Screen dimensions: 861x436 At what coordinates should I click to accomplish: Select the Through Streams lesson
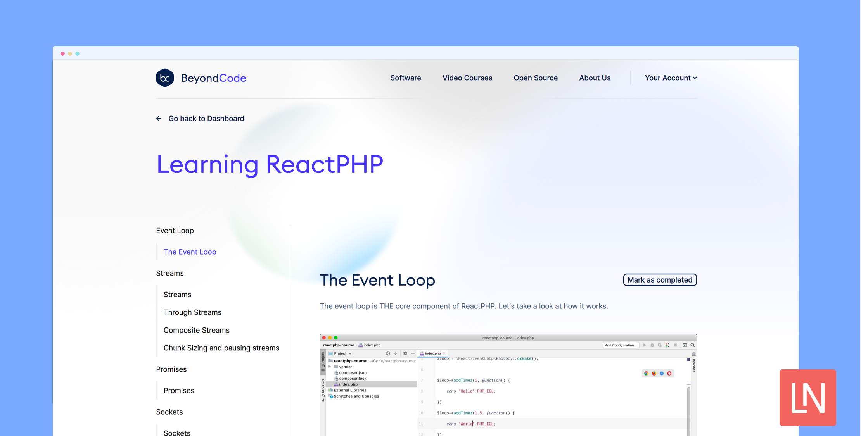pos(192,312)
